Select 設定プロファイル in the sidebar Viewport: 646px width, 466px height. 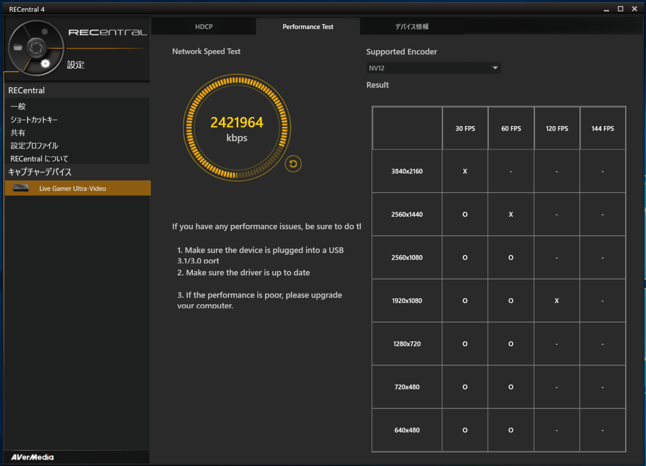point(35,145)
